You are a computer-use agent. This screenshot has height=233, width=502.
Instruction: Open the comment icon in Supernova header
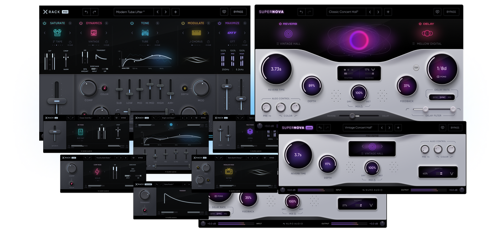point(437,11)
